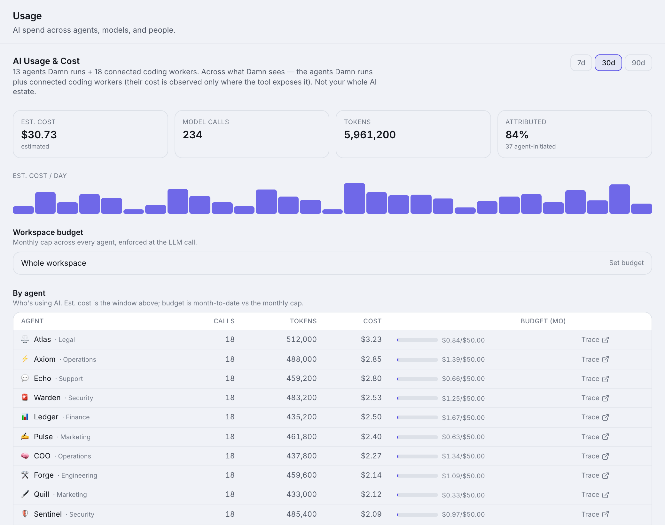The height and width of the screenshot is (525, 665).
Task: Open the external-link icon in Quill row
Action: (x=606, y=495)
